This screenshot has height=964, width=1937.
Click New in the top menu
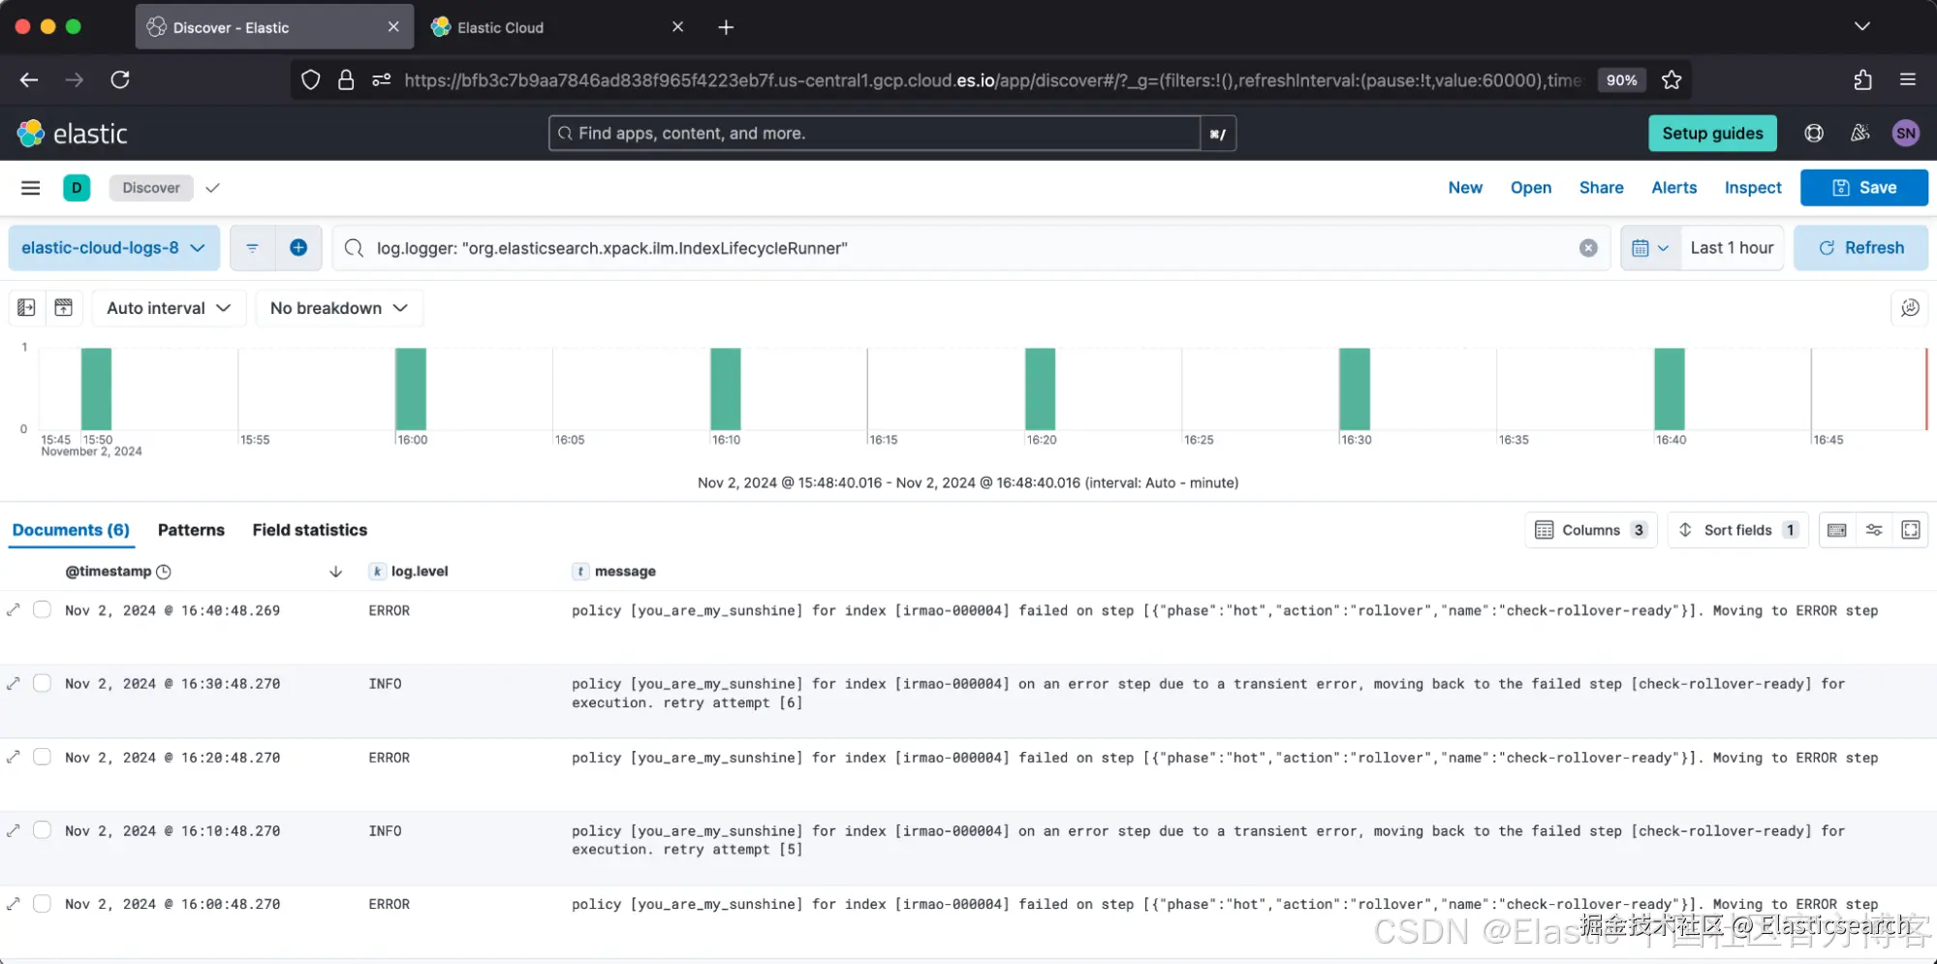(1465, 188)
